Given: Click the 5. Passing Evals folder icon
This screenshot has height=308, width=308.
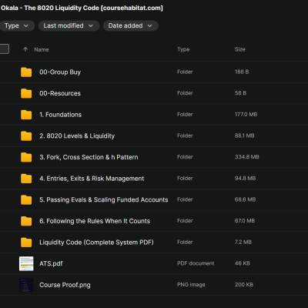Looking at the screenshot, I should [x=26, y=200].
